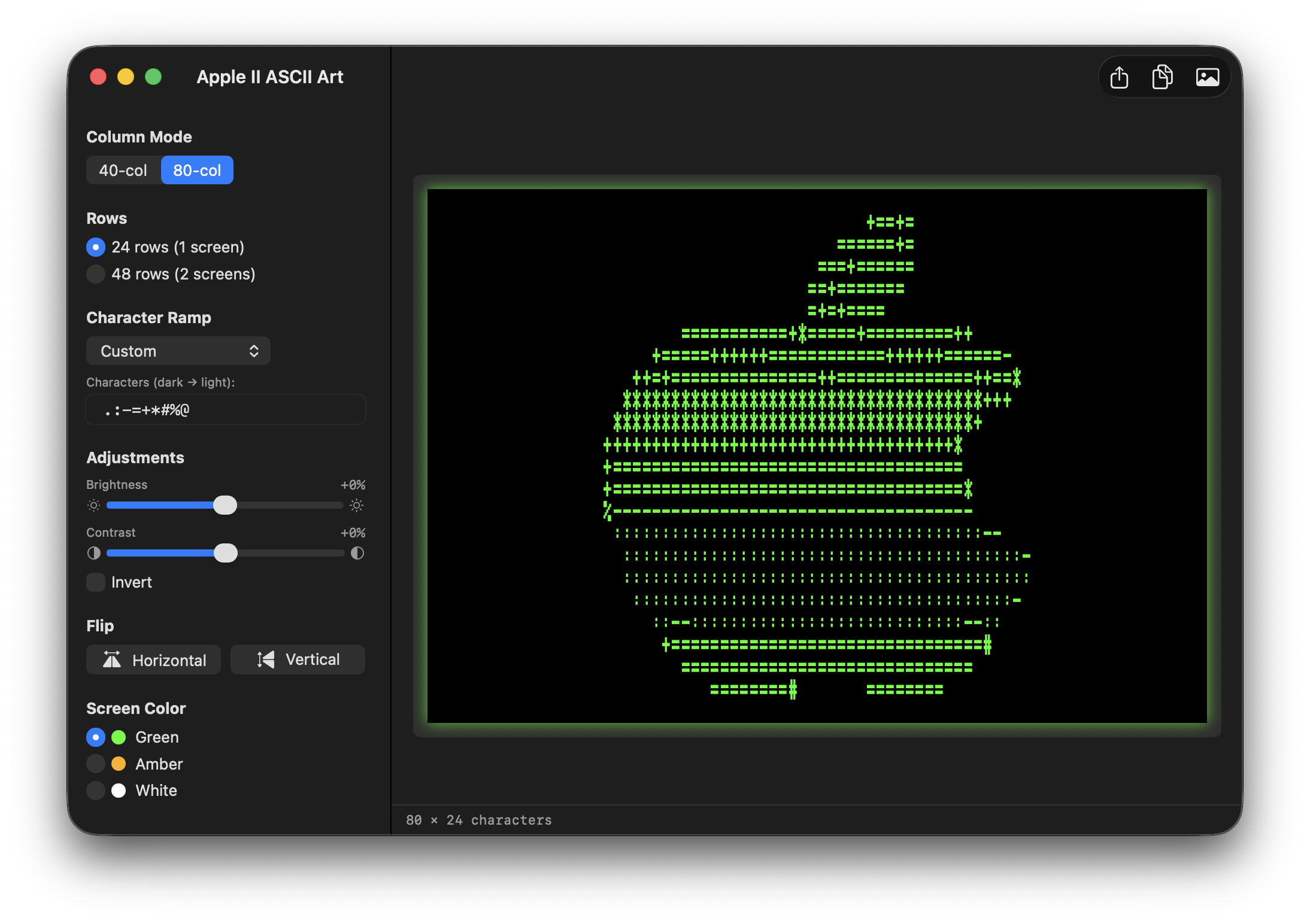Viewport: 1310px width, 924px height.
Task: Click the green color dot
Action: coord(119,737)
